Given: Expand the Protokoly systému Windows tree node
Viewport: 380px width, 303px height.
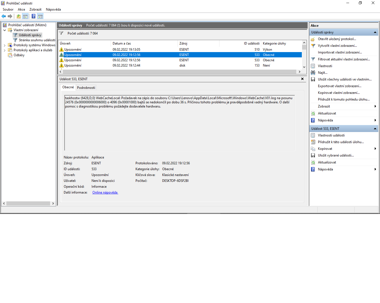Looking at the screenshot, I should (4, 45).
